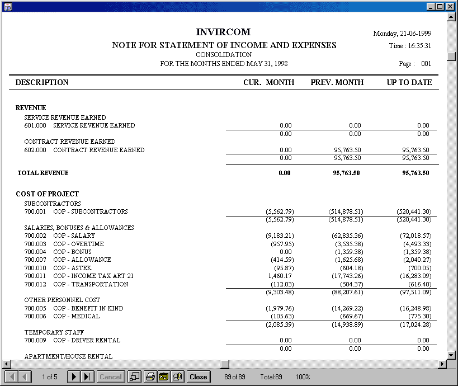This screenshot has width=458, height=386.
Task: Click the vertical scrollbar down arrow
Action: point(451,355)
